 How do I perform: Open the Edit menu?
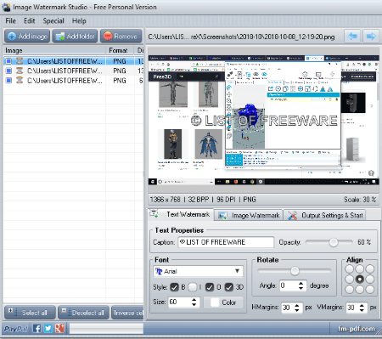[29, 20]
